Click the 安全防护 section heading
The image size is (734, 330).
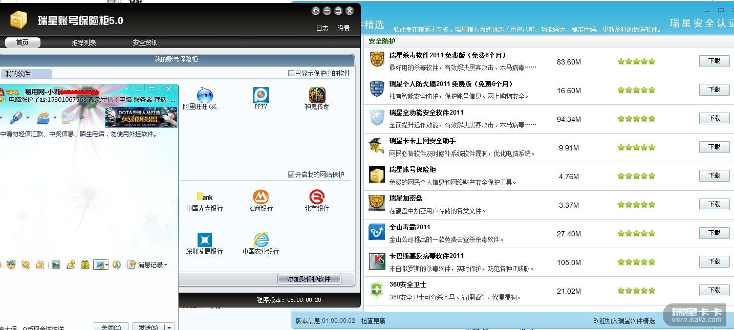tap(382, 41)
